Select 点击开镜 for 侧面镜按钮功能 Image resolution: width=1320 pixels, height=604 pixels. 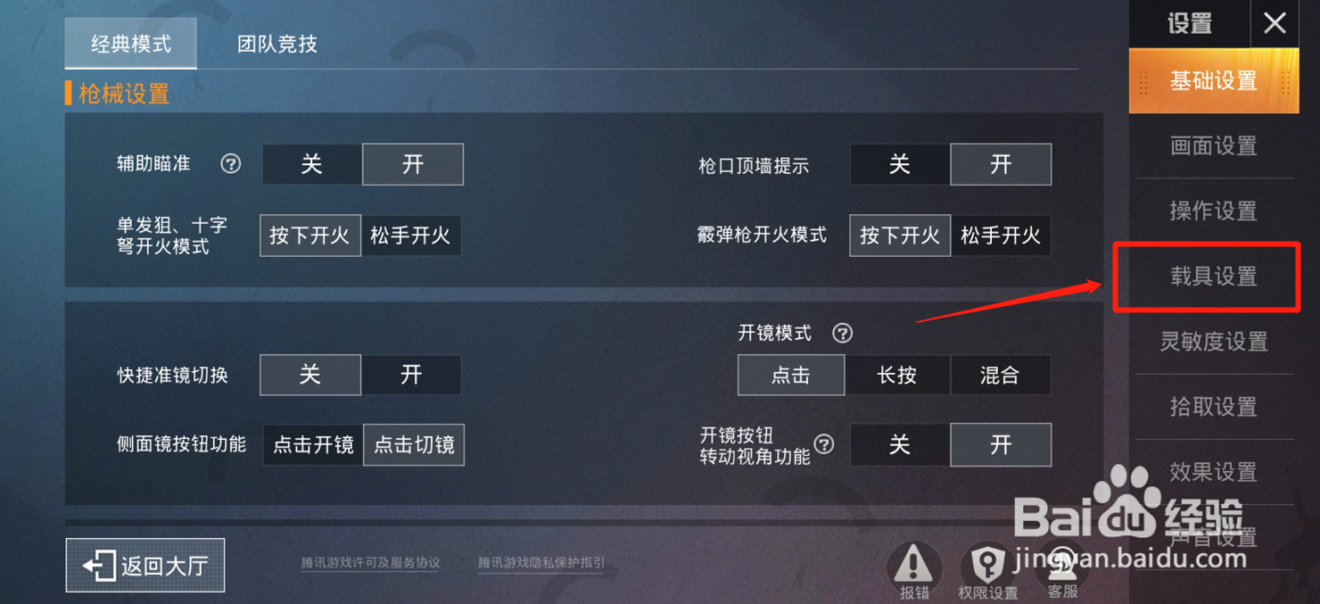[x=313, y=444]
